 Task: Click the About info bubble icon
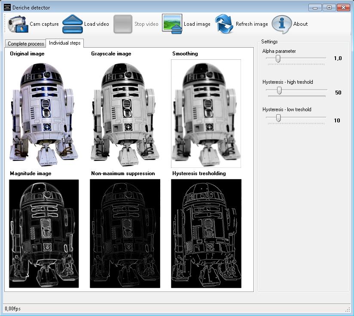coord(281,24)
